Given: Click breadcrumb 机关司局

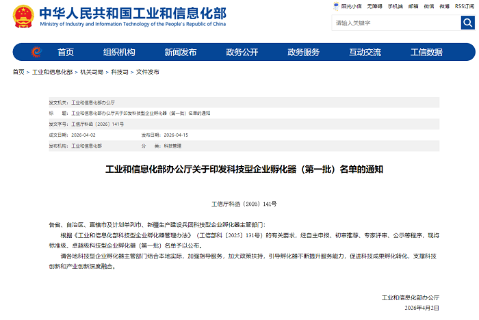Looking at the screenshot, I should click(x=92, y=72).
